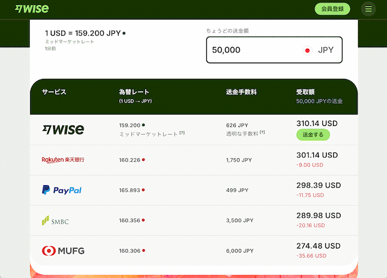Open the hamburger menu

(x=368, y=9)
